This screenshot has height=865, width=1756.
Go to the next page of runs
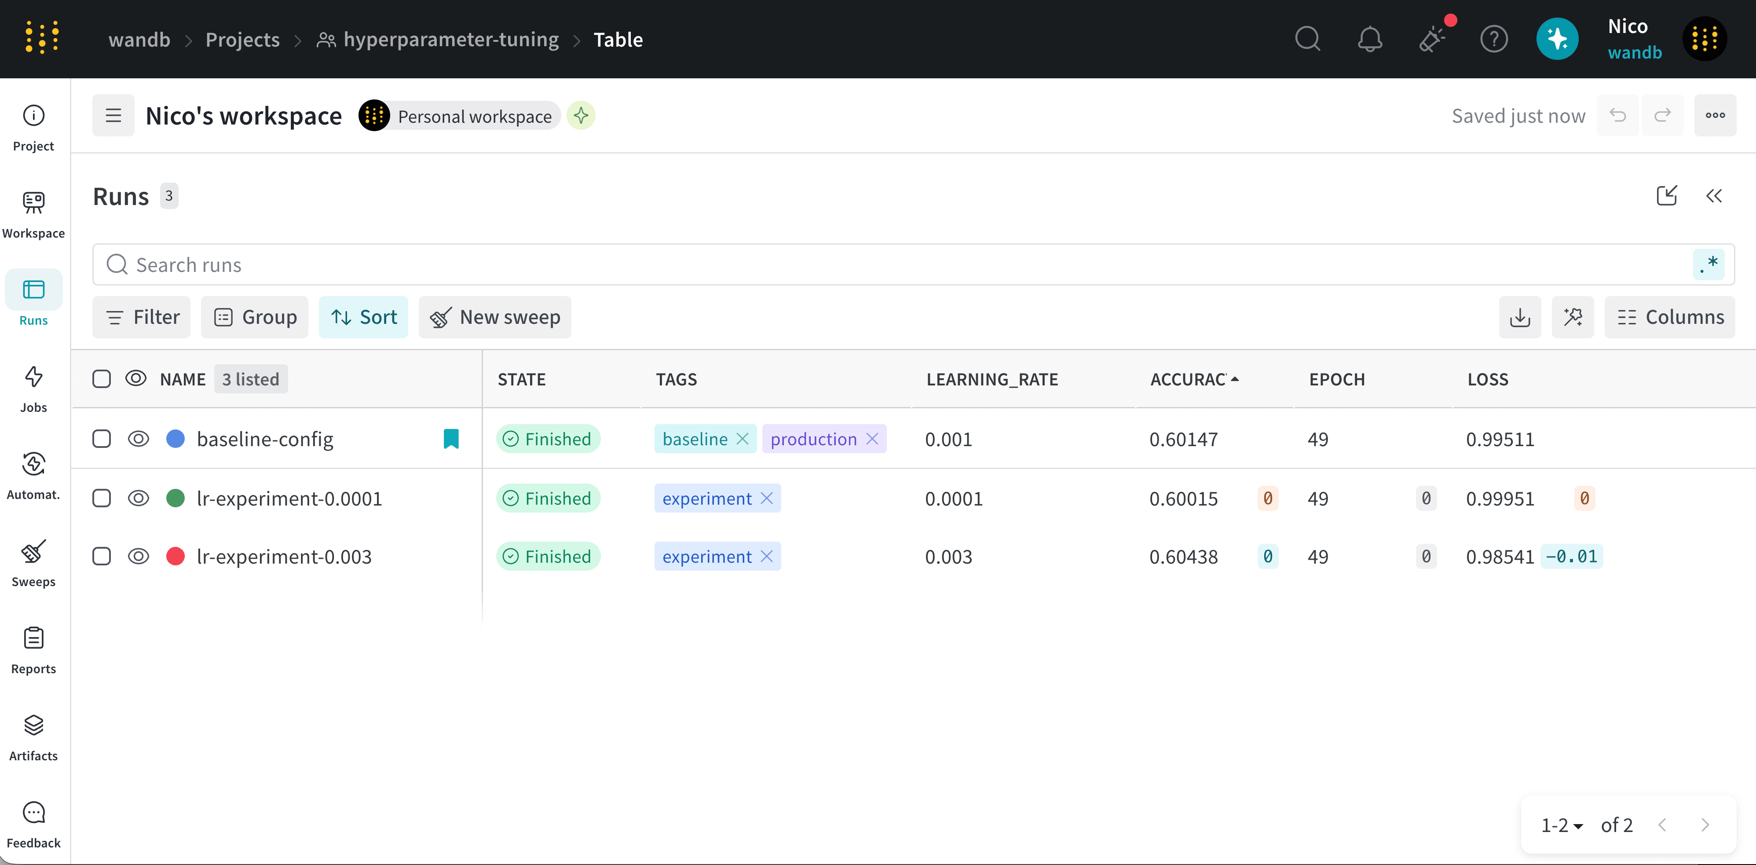(1705, 825)
